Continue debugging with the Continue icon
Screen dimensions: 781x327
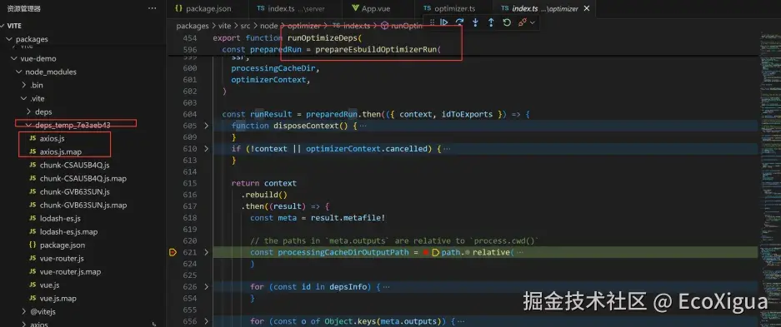point(444,22)
